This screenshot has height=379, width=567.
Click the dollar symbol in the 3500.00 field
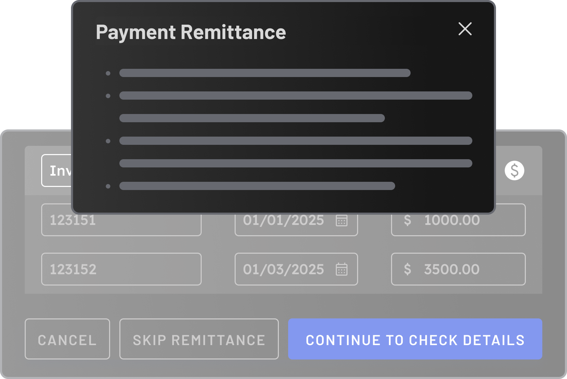(407, 270)
